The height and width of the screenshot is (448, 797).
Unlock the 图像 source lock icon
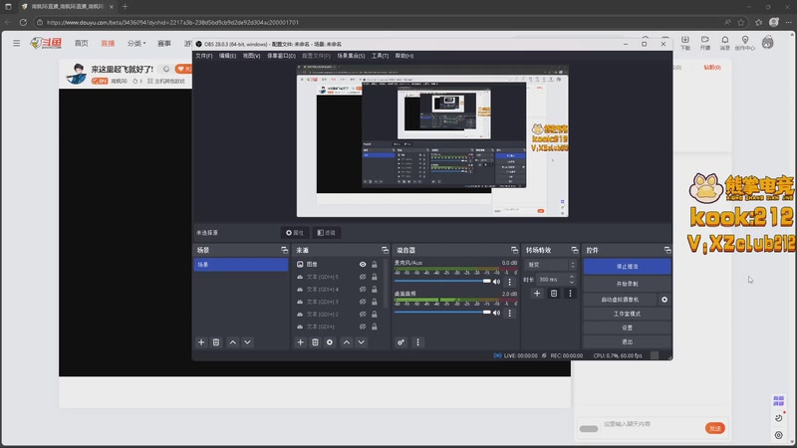tap(375, 264)
